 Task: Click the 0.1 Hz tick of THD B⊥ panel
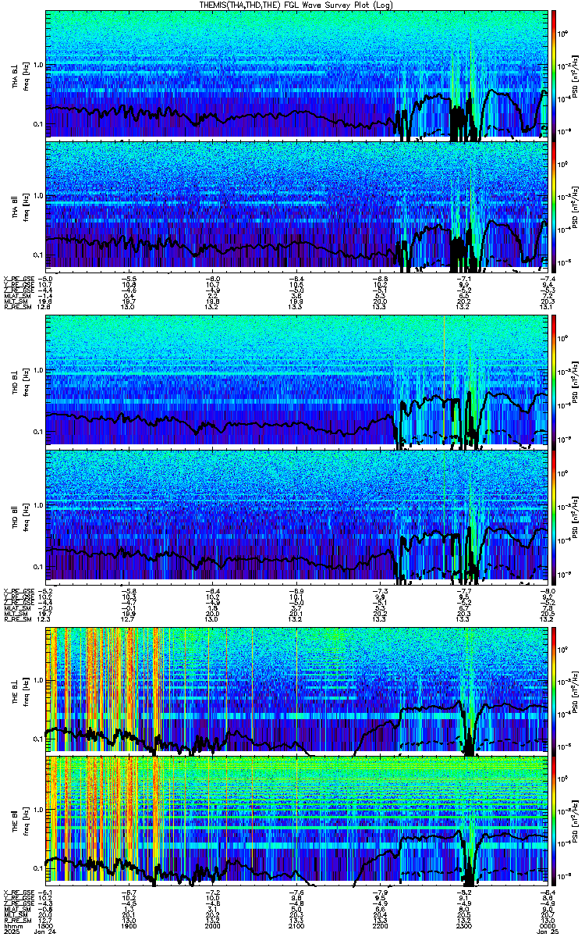[x=37, y=432]
